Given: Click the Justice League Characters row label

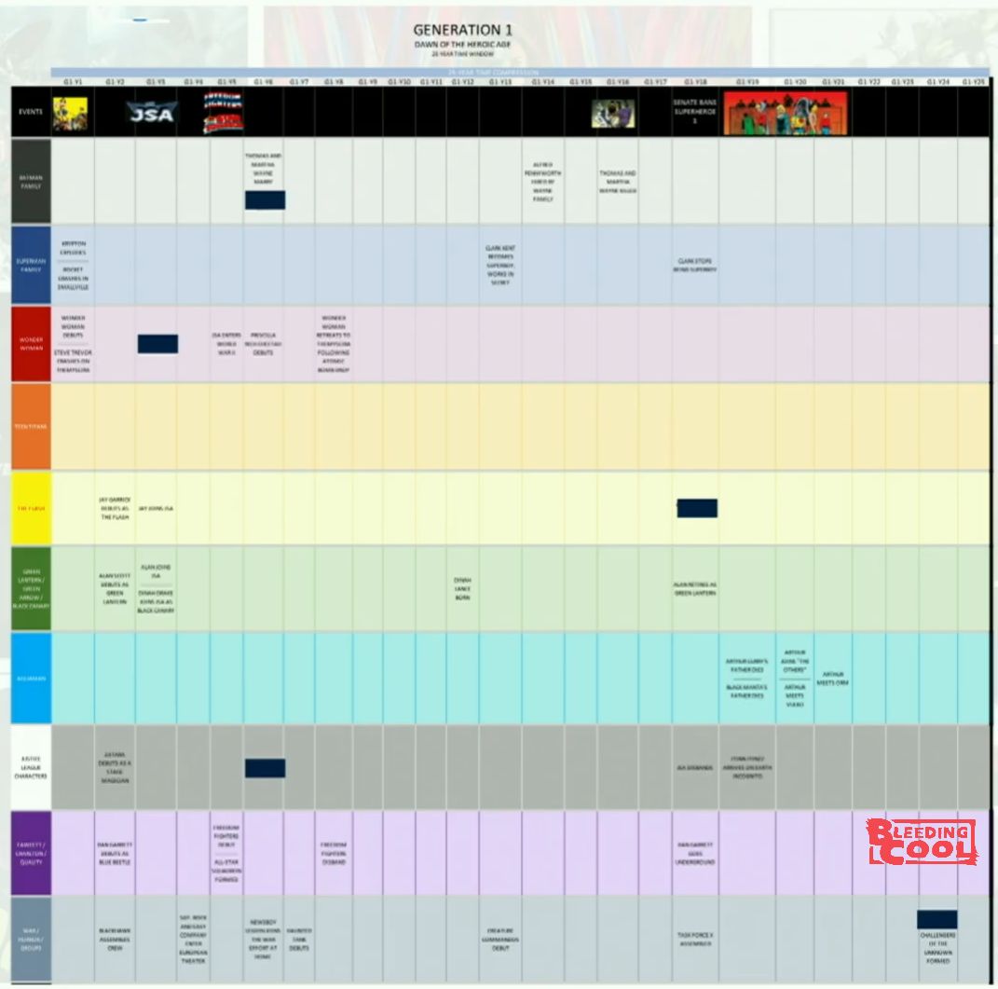Looking at the screenshot, I should 30,767.
